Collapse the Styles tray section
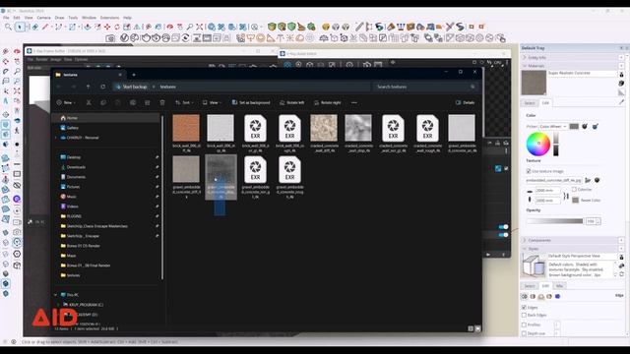 click(525, 249)
